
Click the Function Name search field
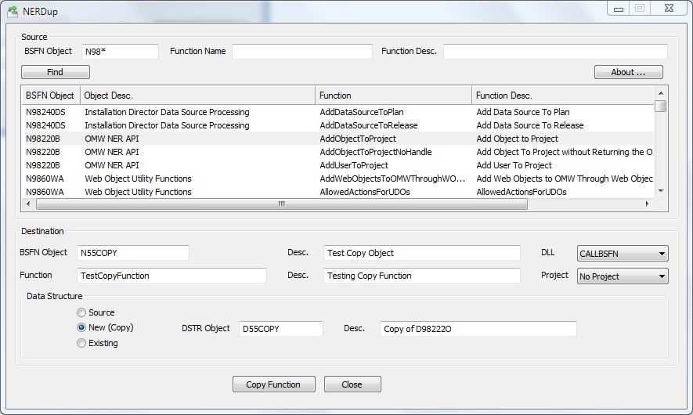301,52
